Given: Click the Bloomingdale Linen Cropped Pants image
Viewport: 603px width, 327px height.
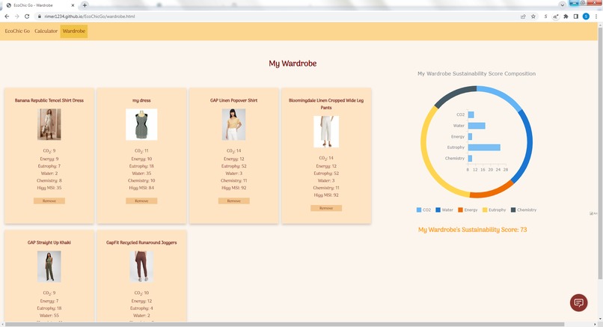Looking at the screenshot, I should 326,132.
